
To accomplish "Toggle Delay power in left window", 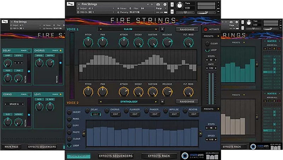I will pyautogui.click(x=29, y=51).
